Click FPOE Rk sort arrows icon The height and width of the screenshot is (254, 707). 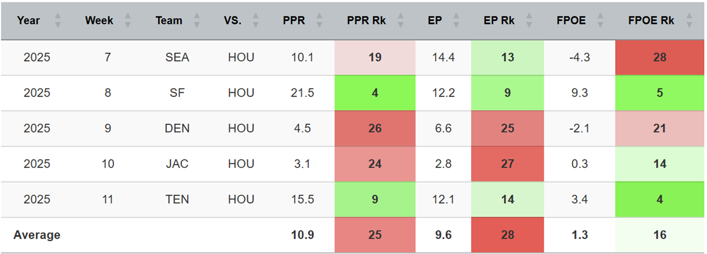click(689, 21)
